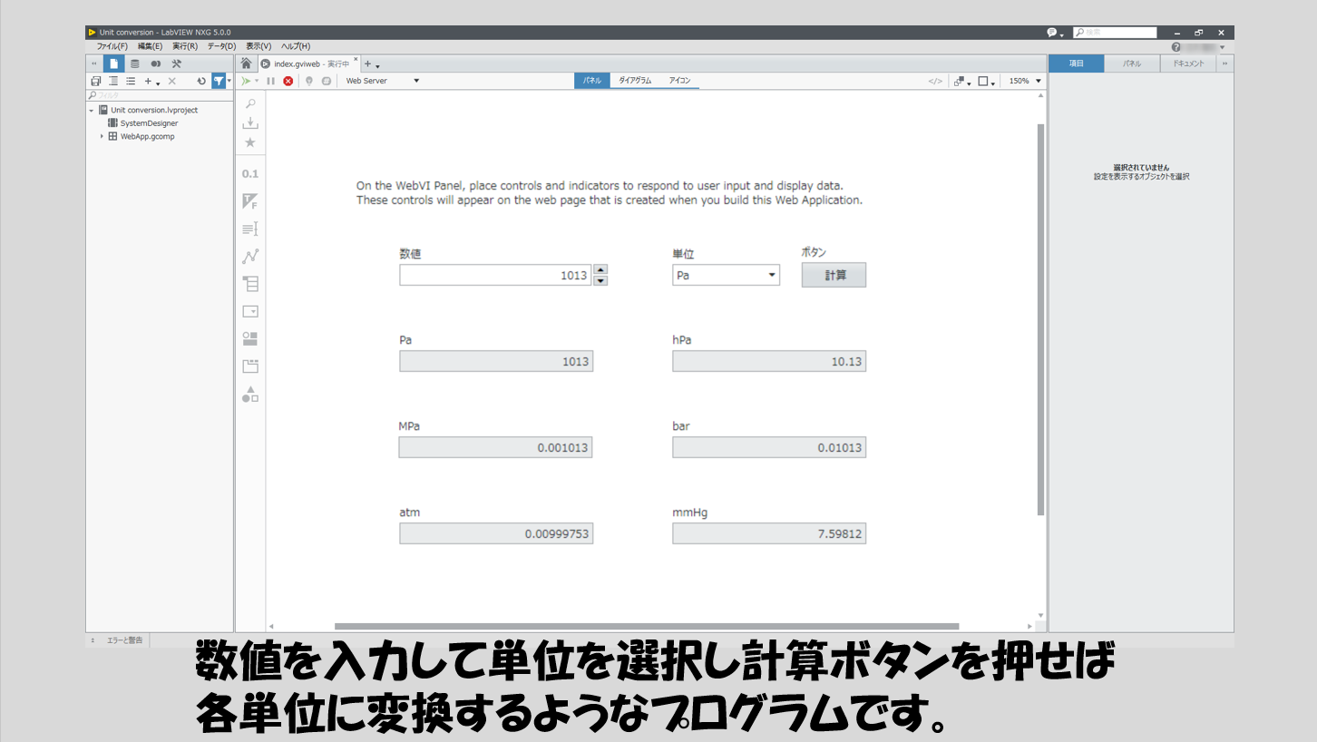1317x742 pixels.
Task: Open the circles icon navigation tab
Action: [x=155, y=63]
